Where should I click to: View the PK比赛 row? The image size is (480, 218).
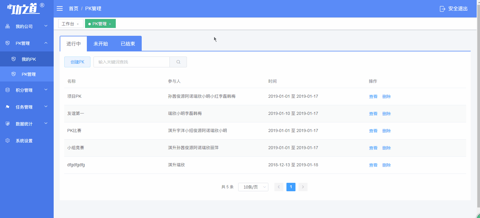click(x=373, y=131)
